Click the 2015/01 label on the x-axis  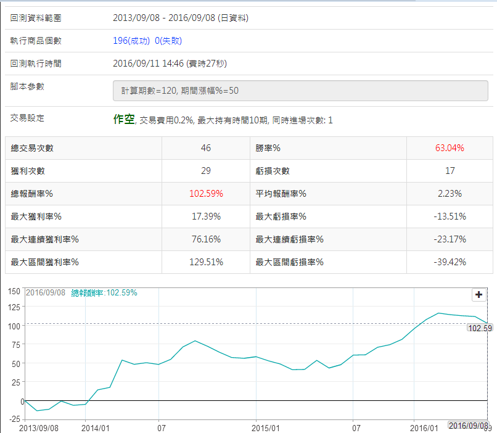(x=266, y=427)
